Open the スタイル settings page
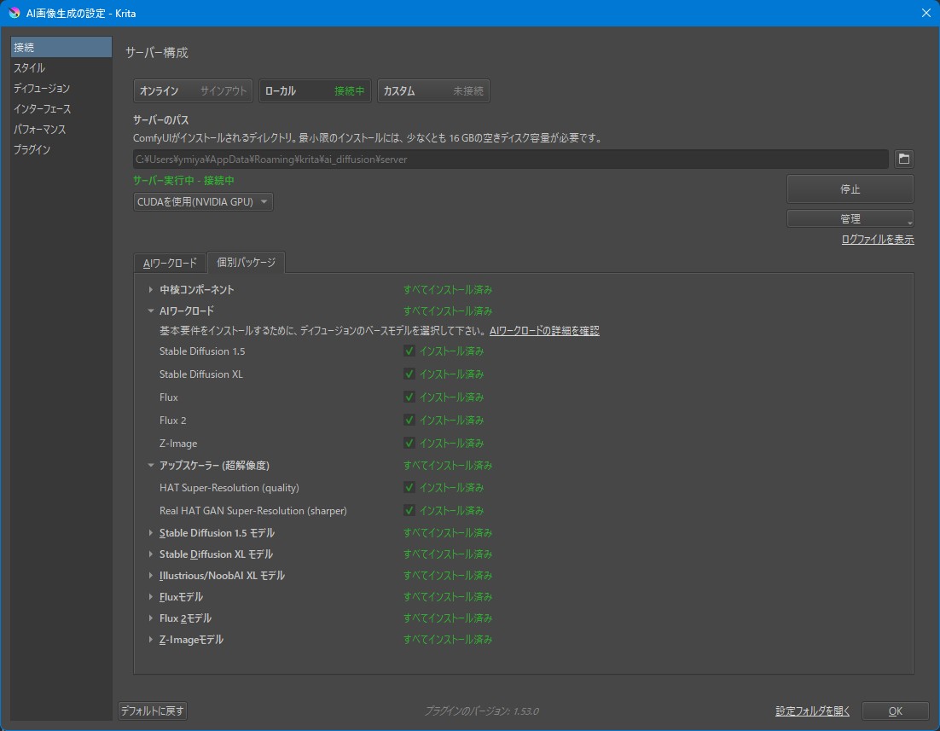This screenshot has width=940, height=731. [x=61, y=67]
